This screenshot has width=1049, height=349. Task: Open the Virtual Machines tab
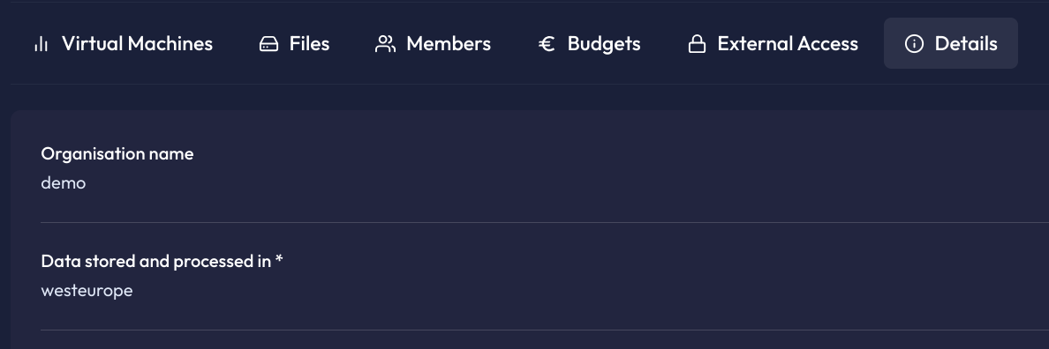coord(123,43)
